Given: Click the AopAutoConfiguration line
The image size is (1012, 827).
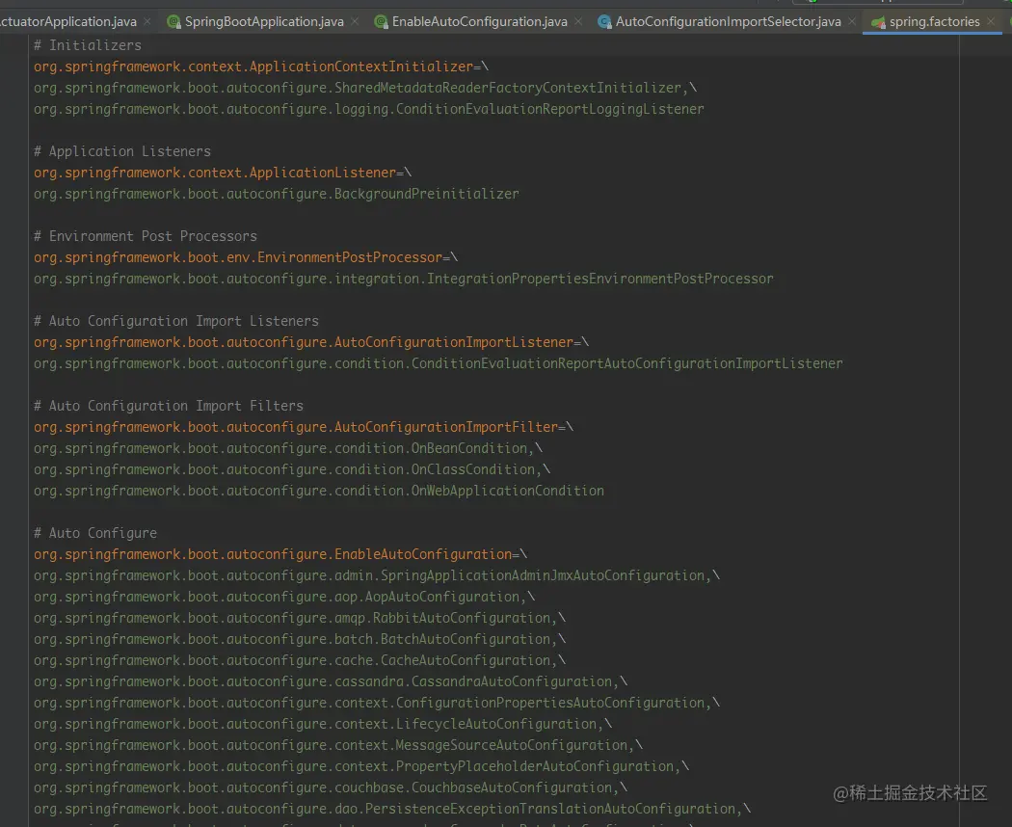Looking at the screenshot, I should tap(284, 598).
